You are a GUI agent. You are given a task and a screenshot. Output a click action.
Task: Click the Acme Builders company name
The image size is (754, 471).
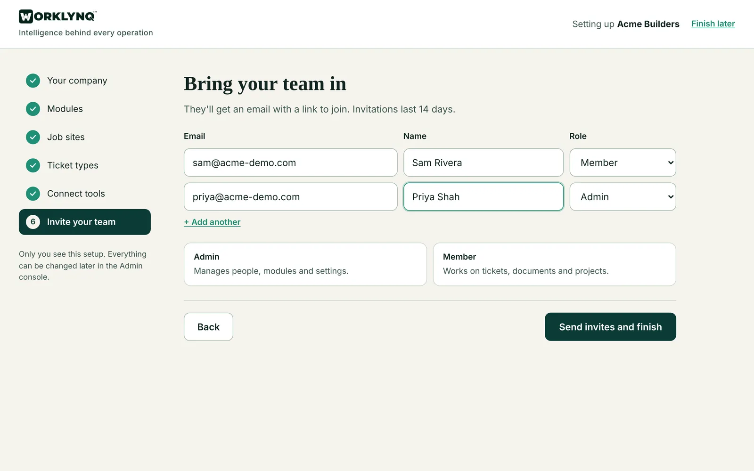pyautogui.click(x=648, y=24)
